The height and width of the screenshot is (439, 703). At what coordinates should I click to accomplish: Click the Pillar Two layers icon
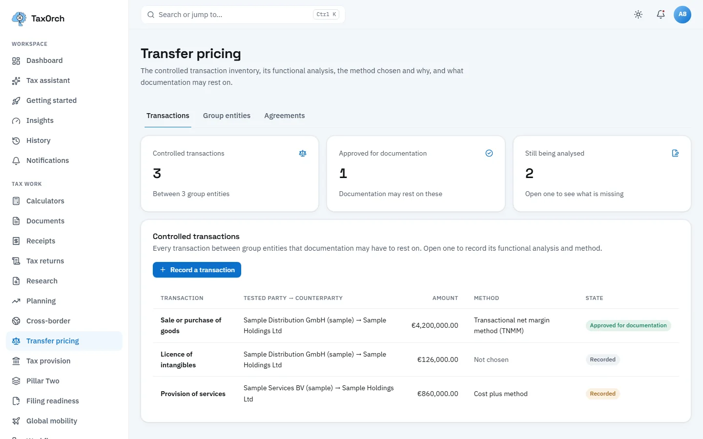[16, 381]
